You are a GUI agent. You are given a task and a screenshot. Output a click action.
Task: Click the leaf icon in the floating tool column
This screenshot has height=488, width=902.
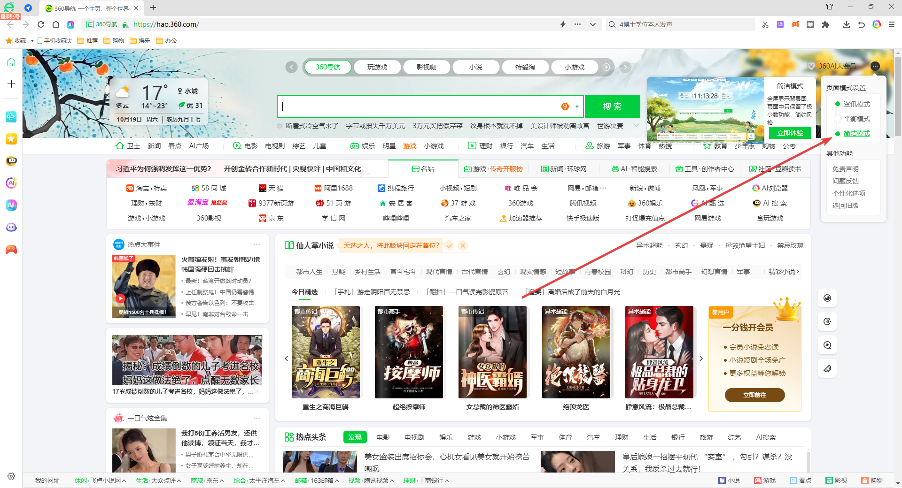tap(827, 368)
